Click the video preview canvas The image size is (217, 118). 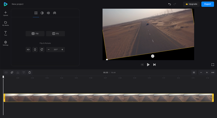(x=148, y=34)
